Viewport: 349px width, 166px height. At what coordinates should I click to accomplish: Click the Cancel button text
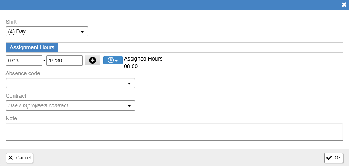tap(23, 158)
